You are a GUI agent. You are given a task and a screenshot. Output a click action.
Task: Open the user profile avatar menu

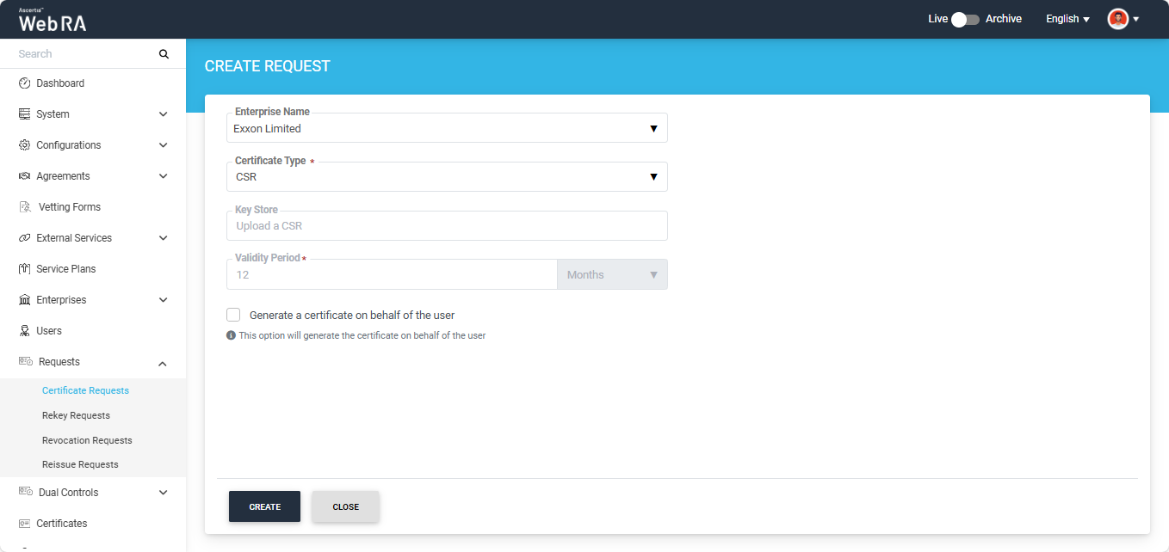click(x=1118, y=19)
